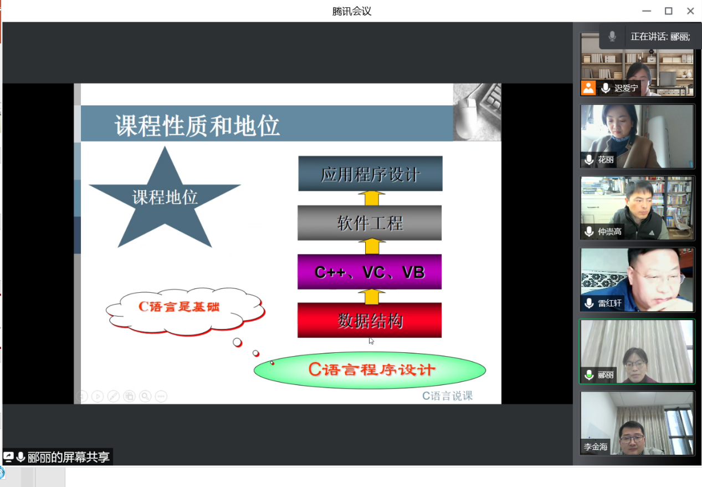Click microphone icon next to 雷红轩

tap(590, 303)
